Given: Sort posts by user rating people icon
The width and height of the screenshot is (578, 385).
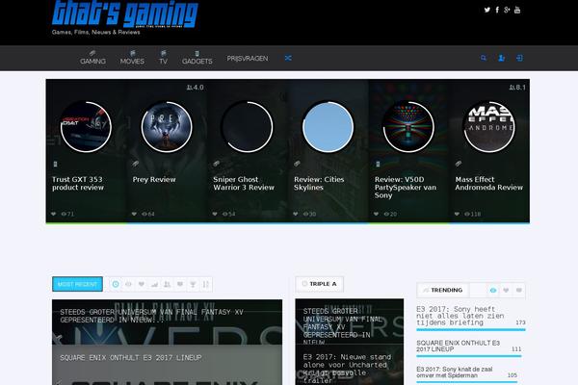Looking at the screenshot, I should (x=167, y=284).
